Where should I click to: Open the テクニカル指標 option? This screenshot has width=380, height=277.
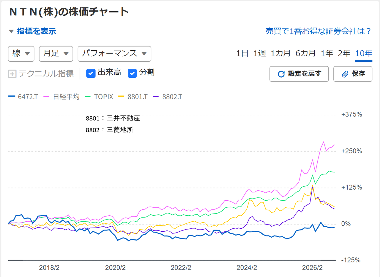(41, 74)
